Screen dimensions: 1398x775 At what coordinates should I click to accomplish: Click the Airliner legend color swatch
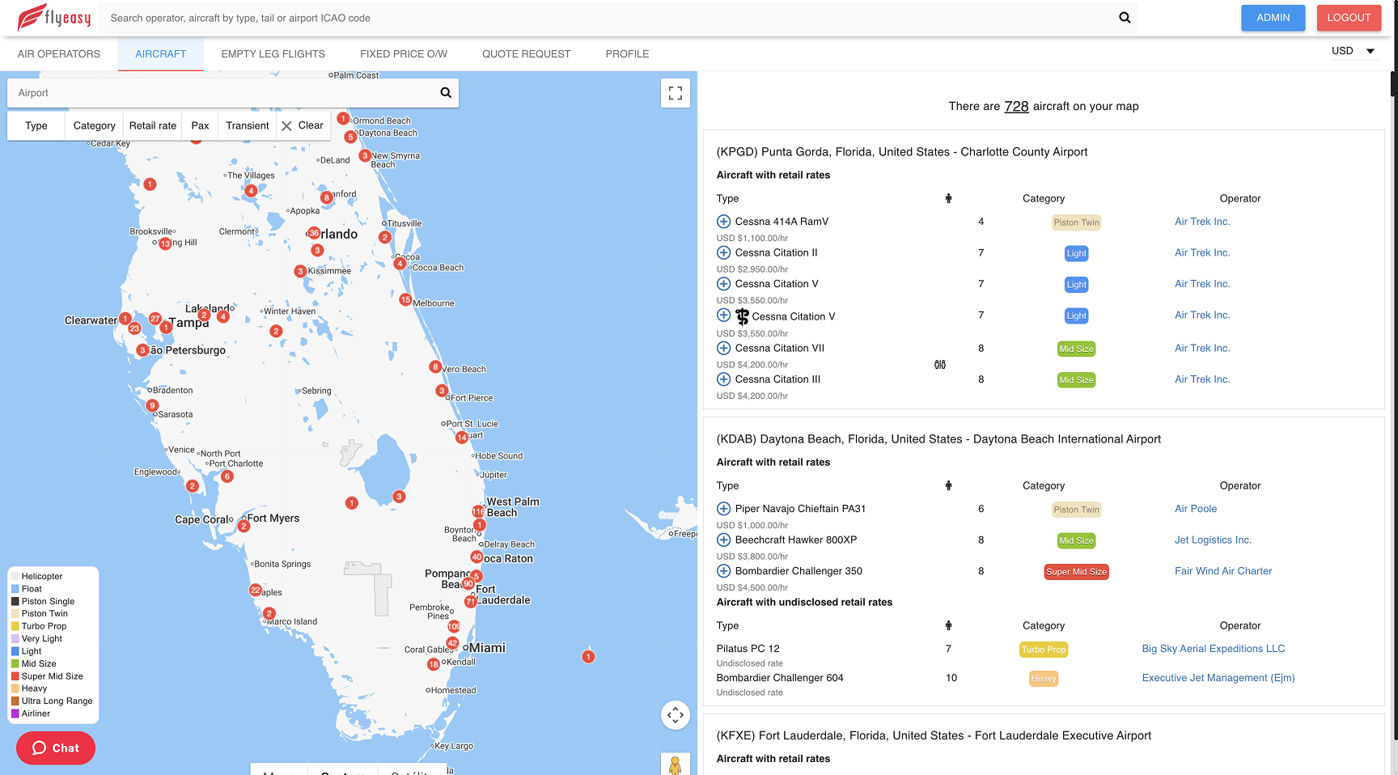(x=15, y=714)
